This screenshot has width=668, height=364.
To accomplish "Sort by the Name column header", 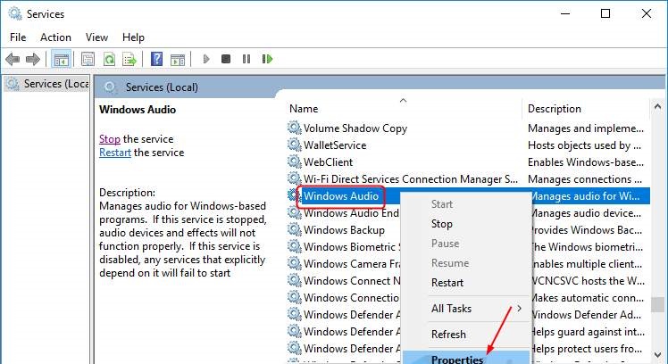I will click(x=404, y=109).
